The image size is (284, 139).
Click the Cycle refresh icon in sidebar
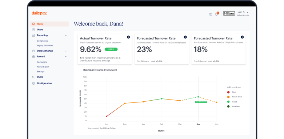pos(33,77)
